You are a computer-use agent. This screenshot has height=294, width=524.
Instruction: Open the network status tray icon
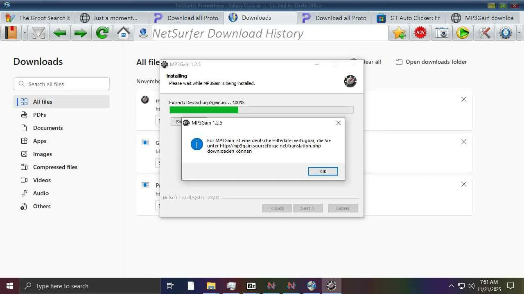[x=461, y=286]
